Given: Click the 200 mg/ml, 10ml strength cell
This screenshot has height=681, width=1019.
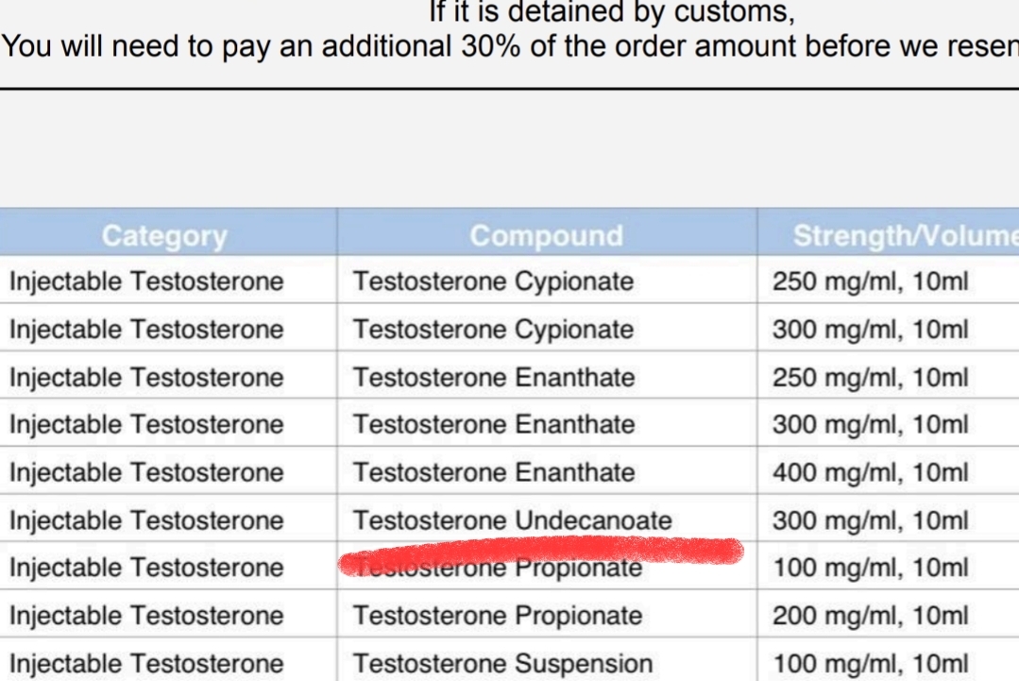Looking at the screenshot, I should (870, 616).
